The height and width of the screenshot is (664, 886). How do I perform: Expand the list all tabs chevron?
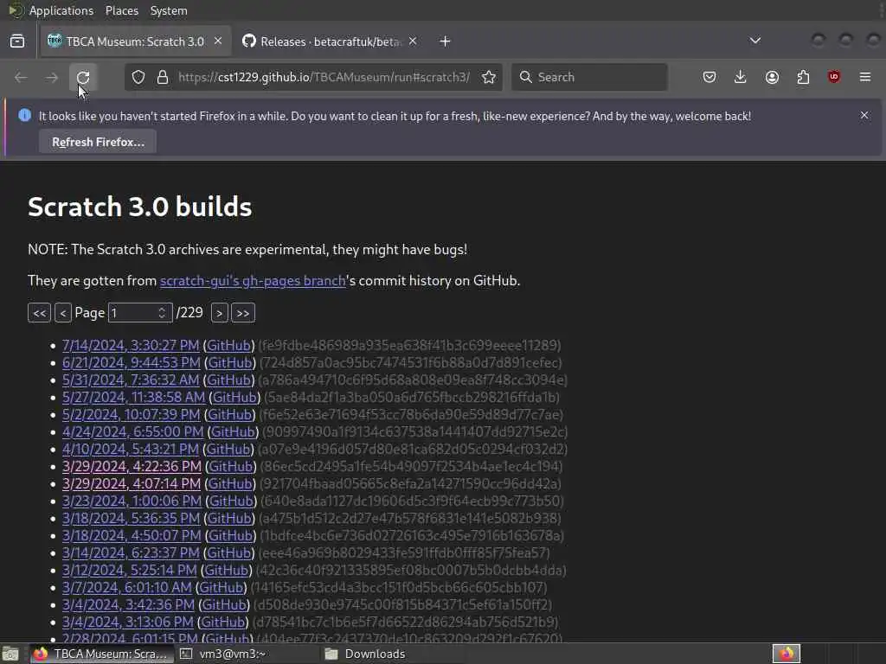(x=754, y=41)
